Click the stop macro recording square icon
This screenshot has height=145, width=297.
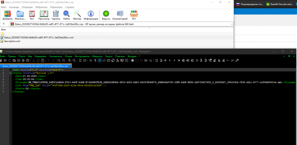(x=137, y=61)
